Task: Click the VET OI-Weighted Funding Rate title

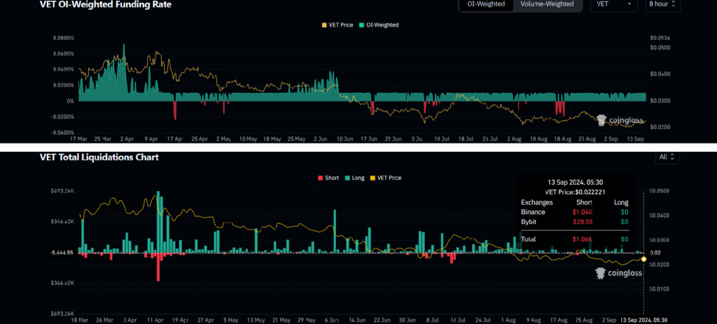Action: 106,5
